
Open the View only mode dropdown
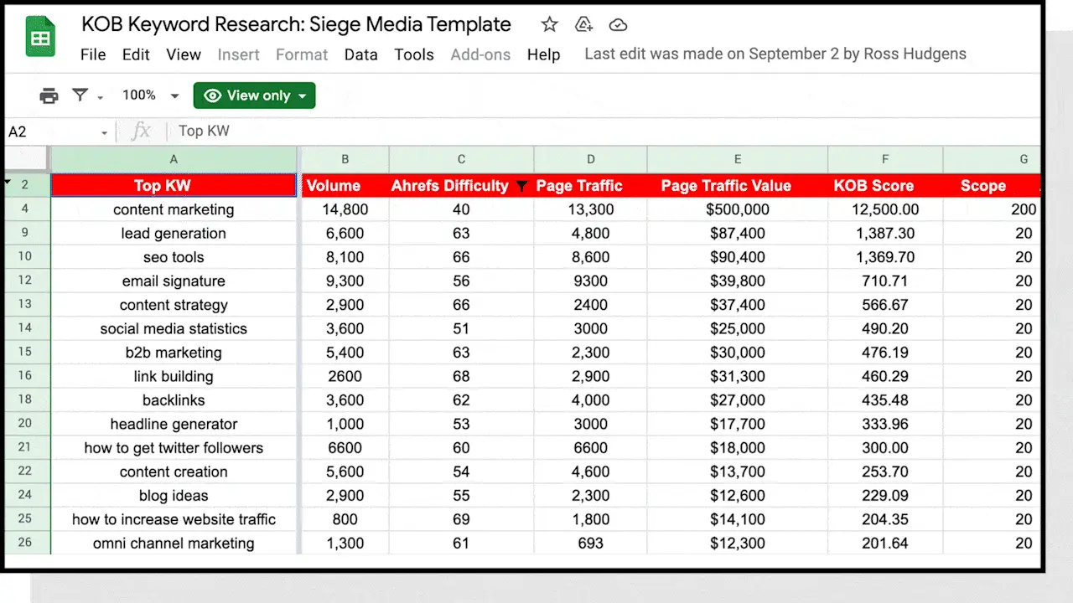click(254, 95)
